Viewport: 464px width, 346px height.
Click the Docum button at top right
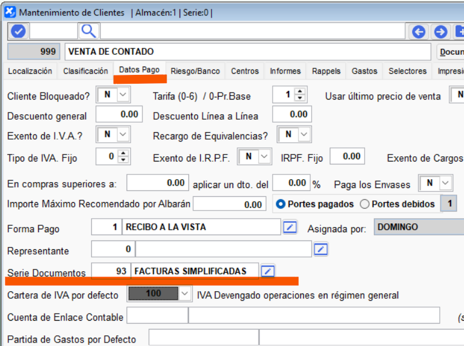(450, 52)
